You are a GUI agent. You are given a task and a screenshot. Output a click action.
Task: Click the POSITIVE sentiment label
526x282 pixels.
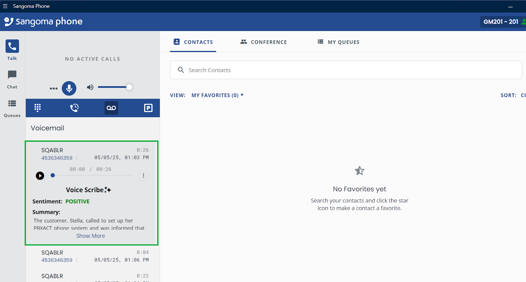[x=78, y=201]
